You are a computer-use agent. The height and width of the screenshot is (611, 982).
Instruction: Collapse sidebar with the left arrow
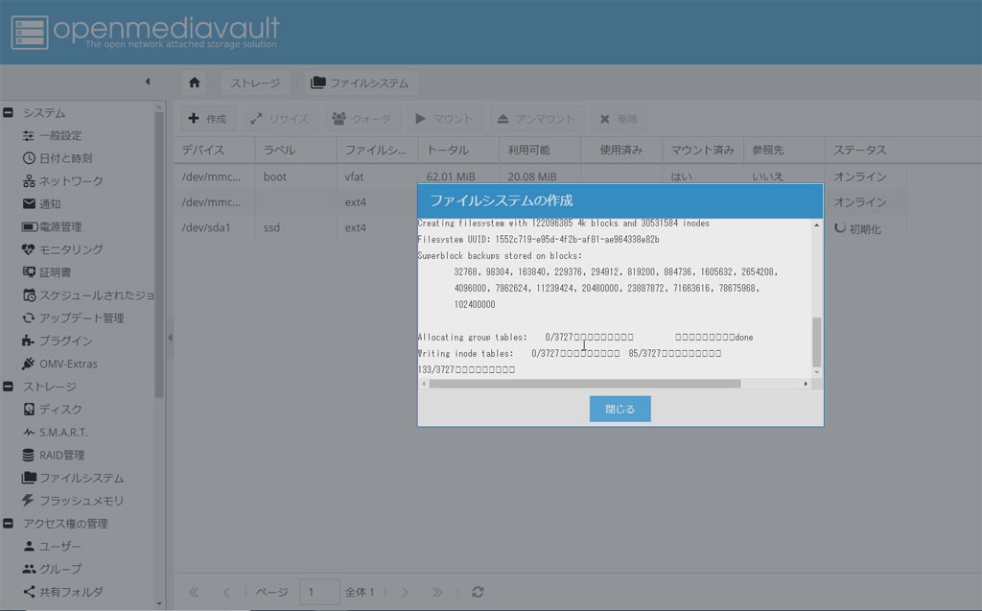pos(147,82)
